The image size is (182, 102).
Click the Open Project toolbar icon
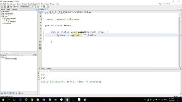coord(8,7)
